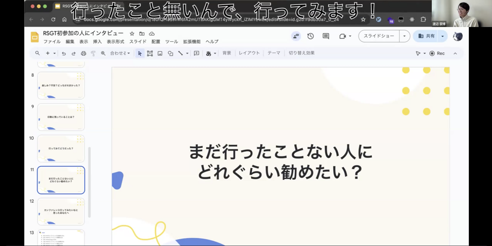Select slide 12 thumbnail カンファレンス
Screen dimensions: 492x246
[x=61, y=211]
